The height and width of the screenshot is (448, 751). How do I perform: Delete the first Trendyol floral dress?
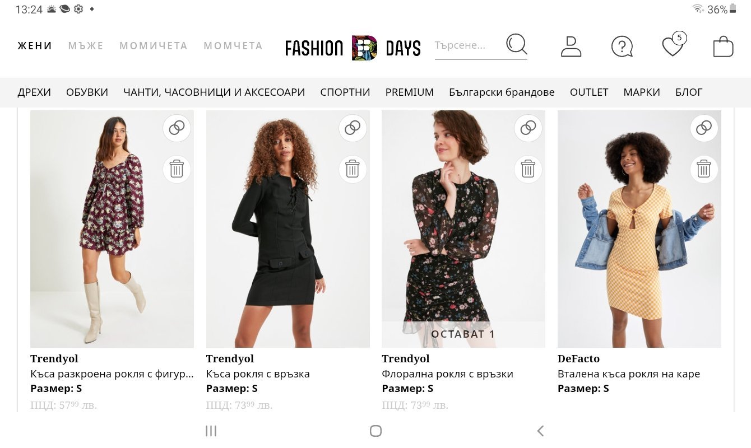pyautogui.click(x=177, y=169)
